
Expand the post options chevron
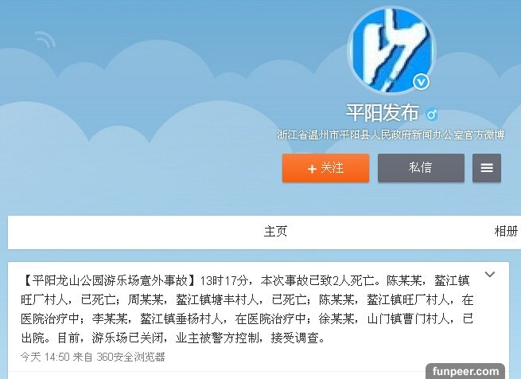click(490, 275)
